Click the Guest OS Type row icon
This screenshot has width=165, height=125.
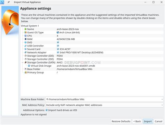[25, 32]
